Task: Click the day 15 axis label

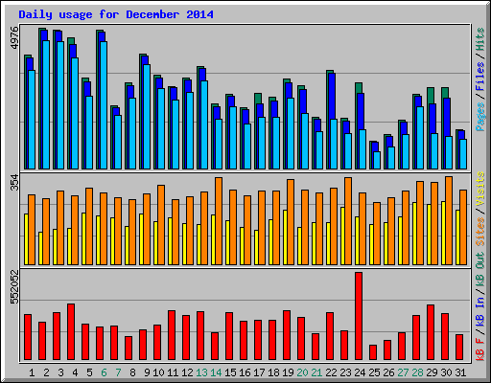Action: tap(230, 372)
